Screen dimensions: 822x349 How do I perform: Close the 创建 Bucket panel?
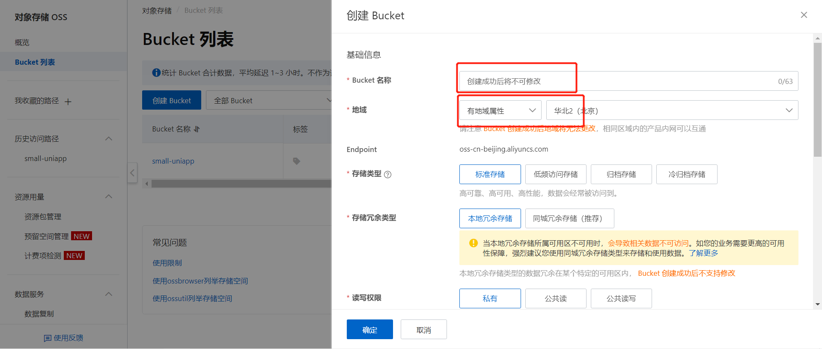point(804,15)
